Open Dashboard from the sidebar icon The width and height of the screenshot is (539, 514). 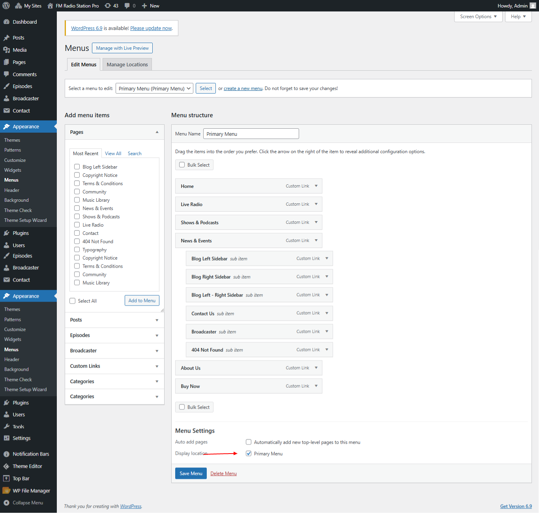click(6, 22)
